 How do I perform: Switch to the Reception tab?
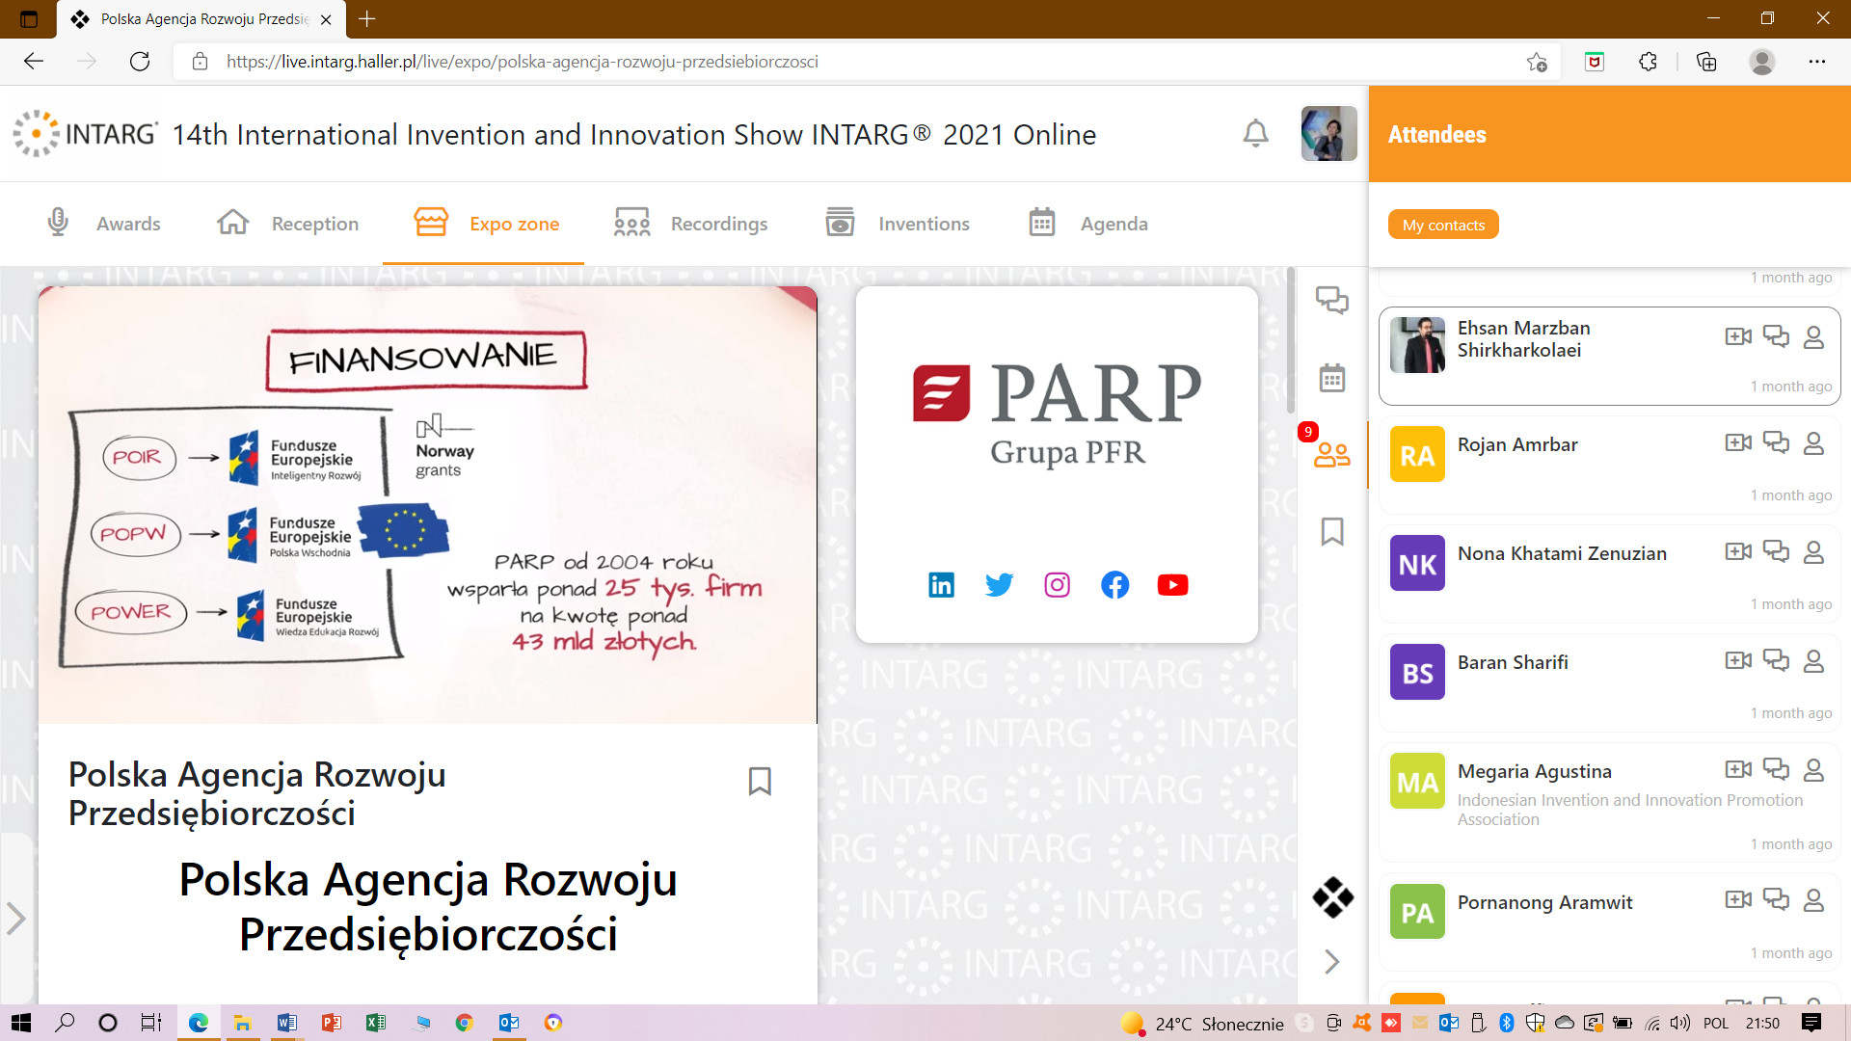tap(287, 224)
